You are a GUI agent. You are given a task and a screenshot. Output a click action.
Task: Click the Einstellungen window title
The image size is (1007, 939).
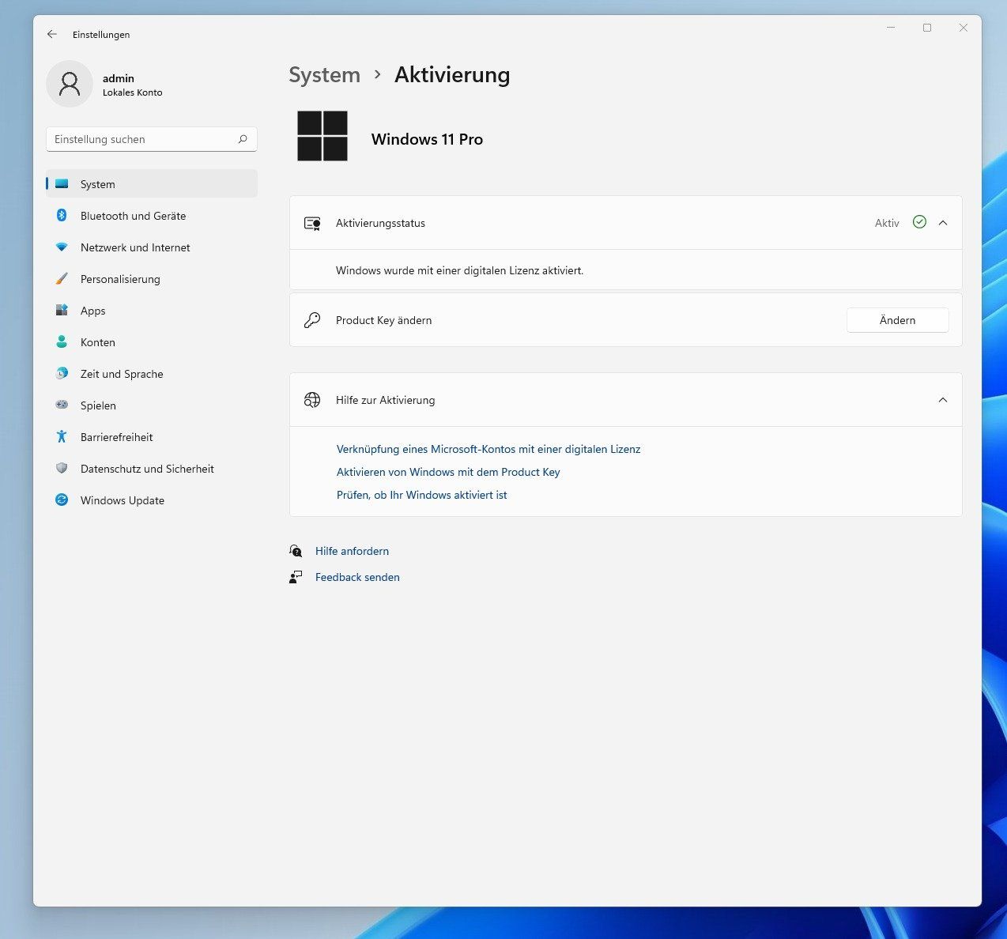tap(101, 35)
